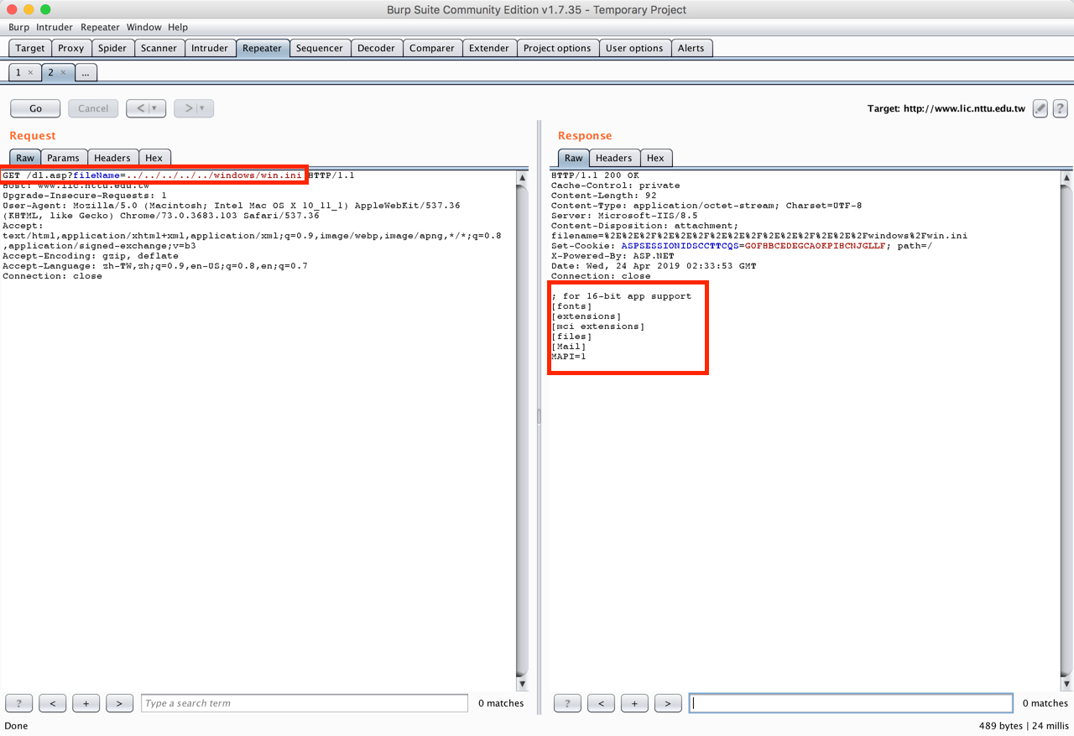Click the Cancel button
Screen dimensions: 1074x736
(93, 108)
